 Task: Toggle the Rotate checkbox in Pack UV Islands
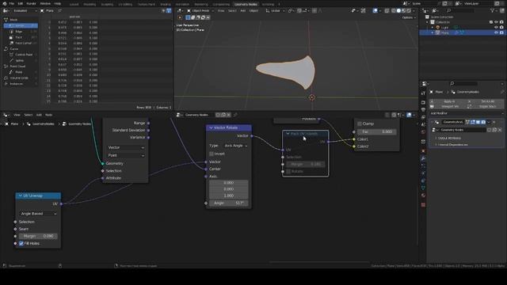coord(288,171)
